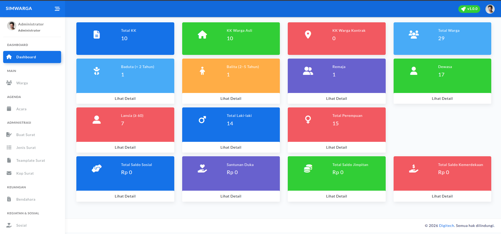Open the Kop Surat menu item

point(32,173)
